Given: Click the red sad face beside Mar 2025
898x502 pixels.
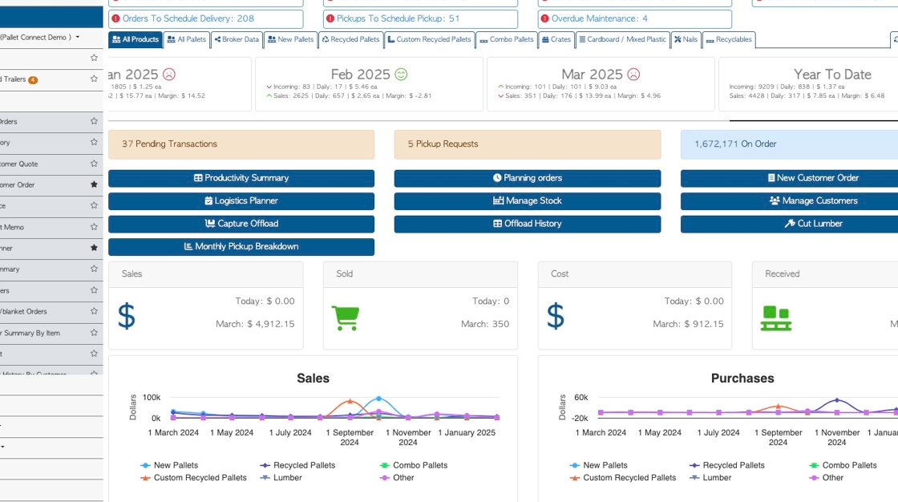Looking at the screenshot, I should point(633,75).
